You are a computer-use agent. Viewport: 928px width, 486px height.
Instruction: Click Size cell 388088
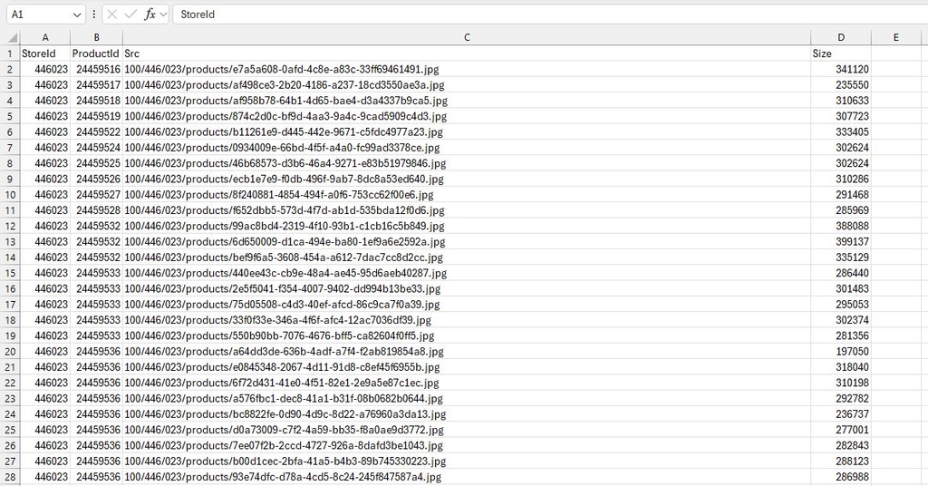[x=840, y=226]
